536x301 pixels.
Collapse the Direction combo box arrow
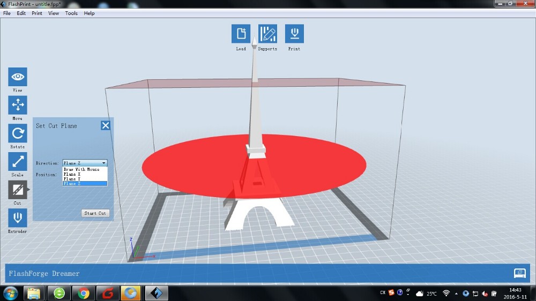click(x=104, y=163)
